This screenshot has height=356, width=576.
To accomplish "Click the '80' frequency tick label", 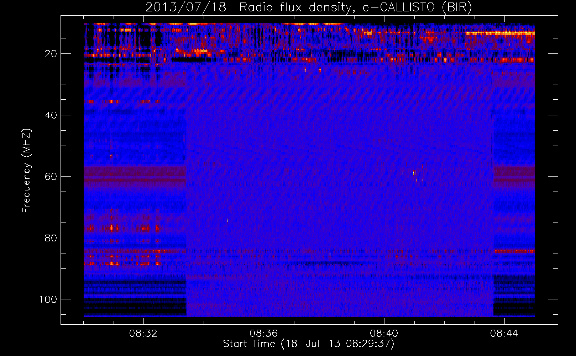I will (51, 238).
